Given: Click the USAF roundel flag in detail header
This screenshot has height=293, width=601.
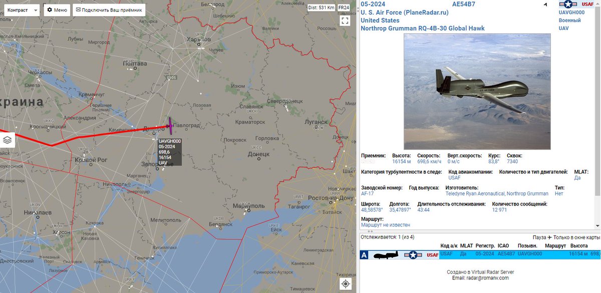Looking at the screenshot, I should (x=567, y=4).
